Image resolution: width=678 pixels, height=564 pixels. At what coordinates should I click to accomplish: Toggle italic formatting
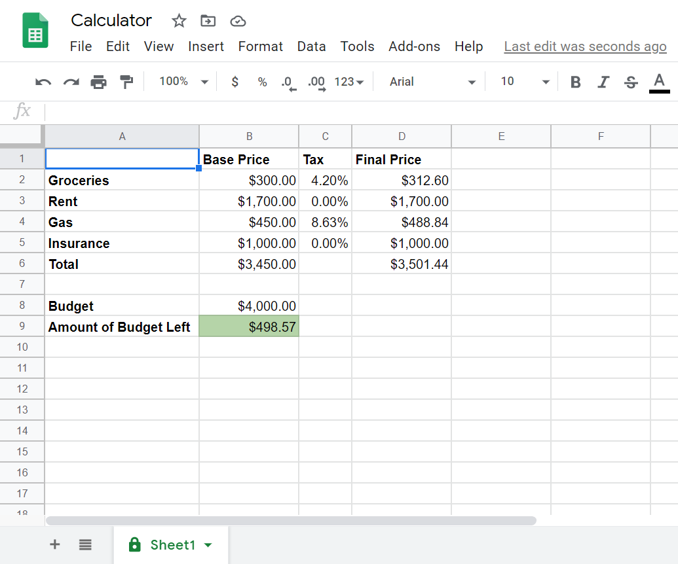click(603, 81)
